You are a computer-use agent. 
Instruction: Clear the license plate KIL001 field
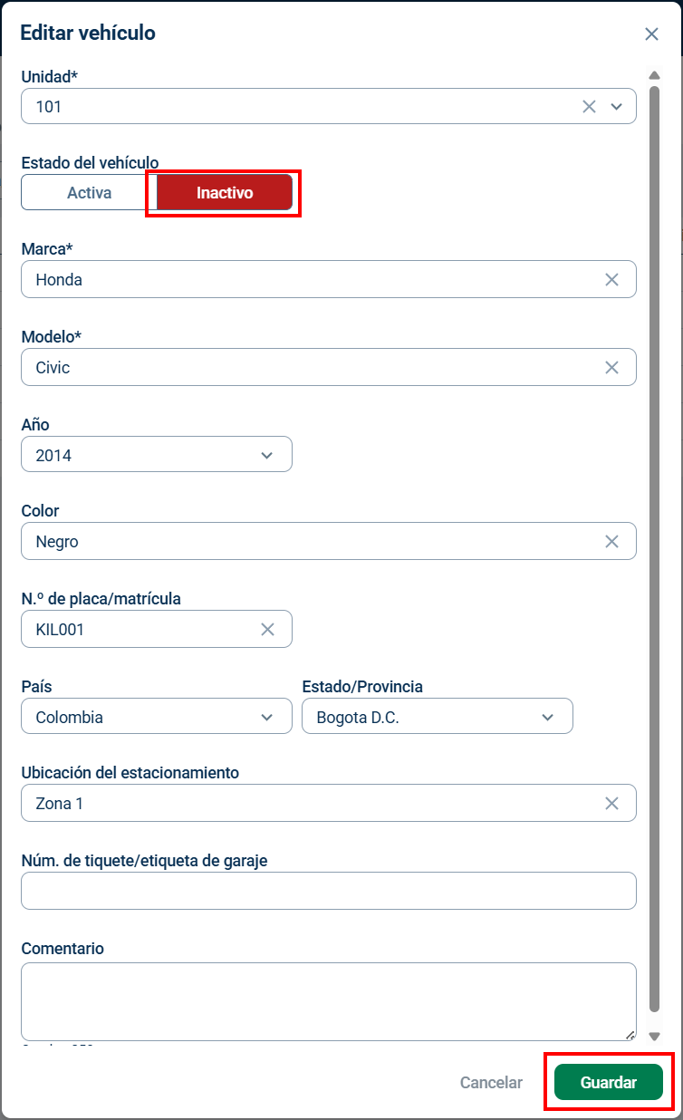click(267, 630)
